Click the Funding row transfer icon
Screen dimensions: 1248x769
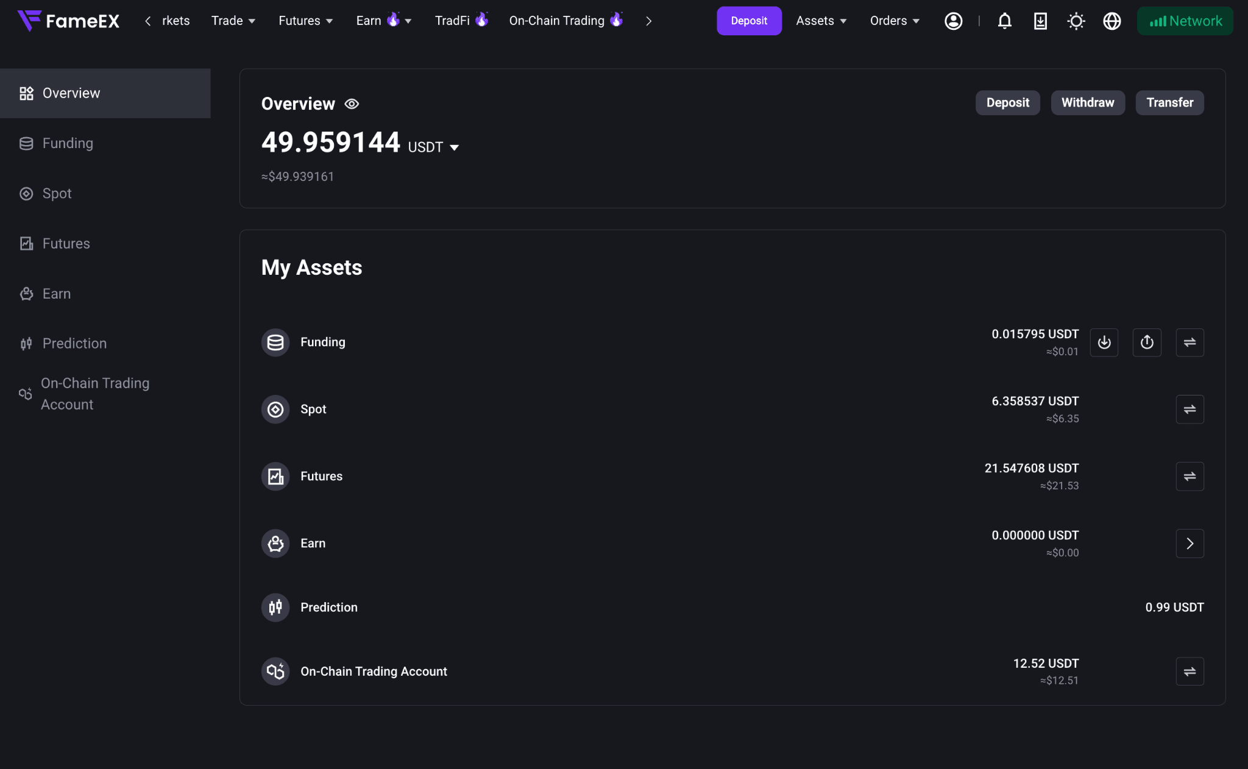(x=1189, y=342)
